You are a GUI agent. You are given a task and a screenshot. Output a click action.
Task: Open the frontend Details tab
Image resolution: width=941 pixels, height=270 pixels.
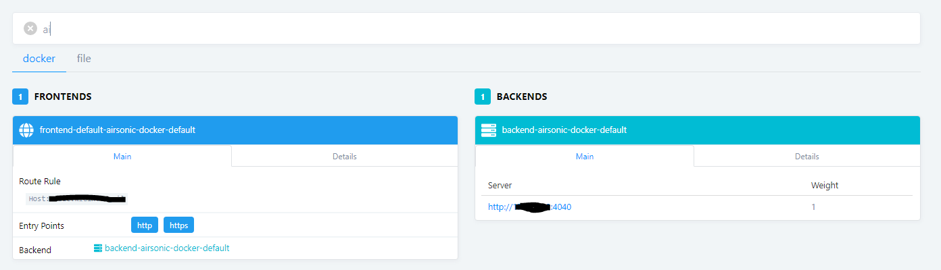coord(345,156)
